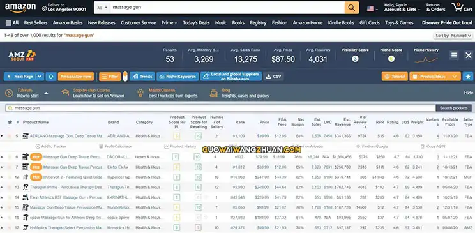475x233 pixels.
Task: Click the AMZScout PRO logo
Action: (22, 56)
